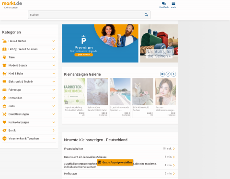230x179 pixels.
Task: Expand the Dienstleistungen category chevron
Action: (54, 114)
